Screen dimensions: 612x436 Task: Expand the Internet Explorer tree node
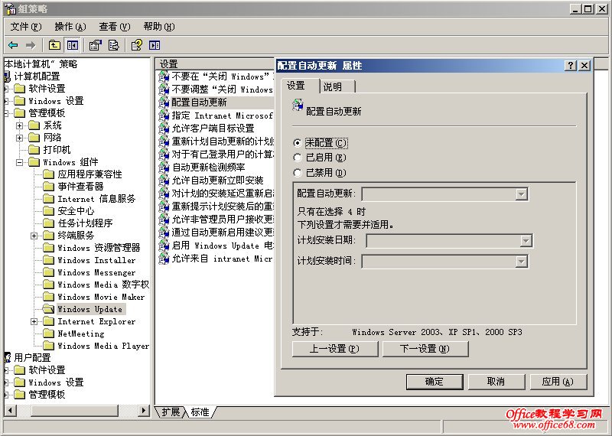pos(34,321)
